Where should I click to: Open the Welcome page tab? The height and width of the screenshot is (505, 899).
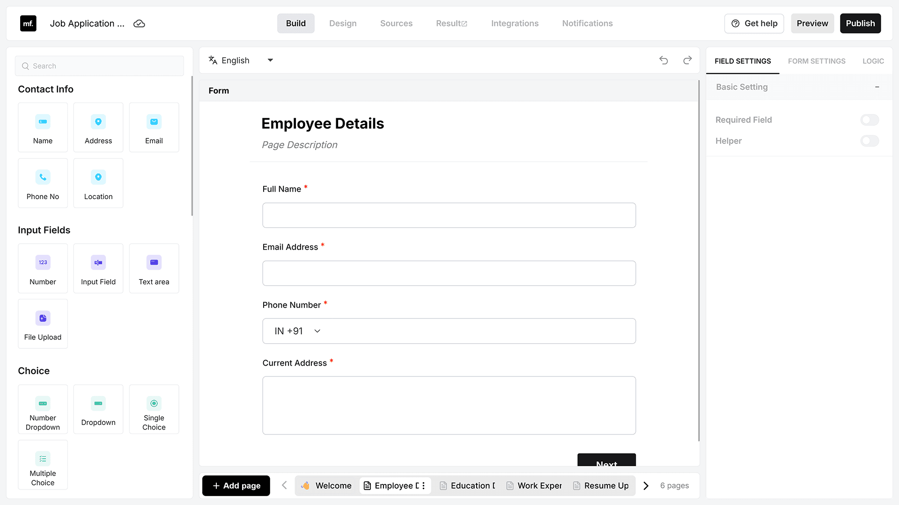click(x=326, y=486)
